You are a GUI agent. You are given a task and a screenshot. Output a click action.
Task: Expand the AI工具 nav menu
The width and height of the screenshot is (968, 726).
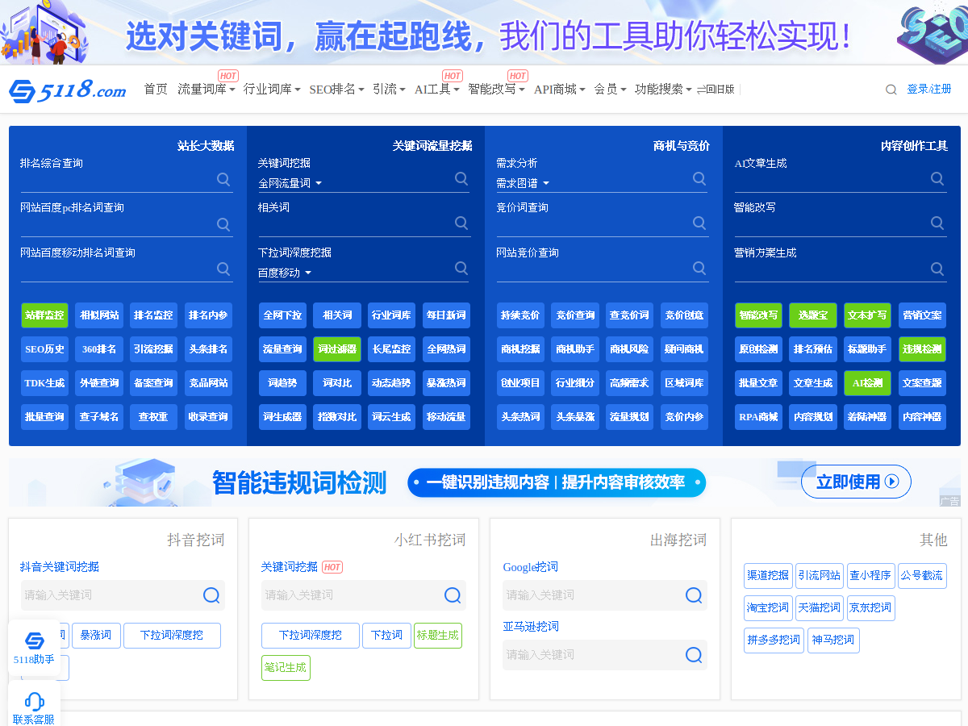pyautogui.click(x=436, y=90)
